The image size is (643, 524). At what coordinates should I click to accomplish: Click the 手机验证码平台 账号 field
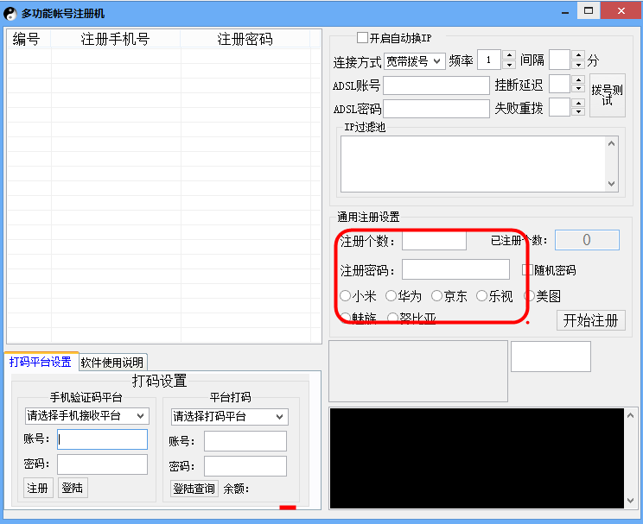click(102, 439)
